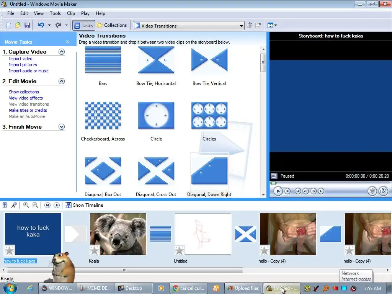The width and height of the screenshot is (392, 294).
Task: Click the Split Clip icon in monitor
Action: 372,191
